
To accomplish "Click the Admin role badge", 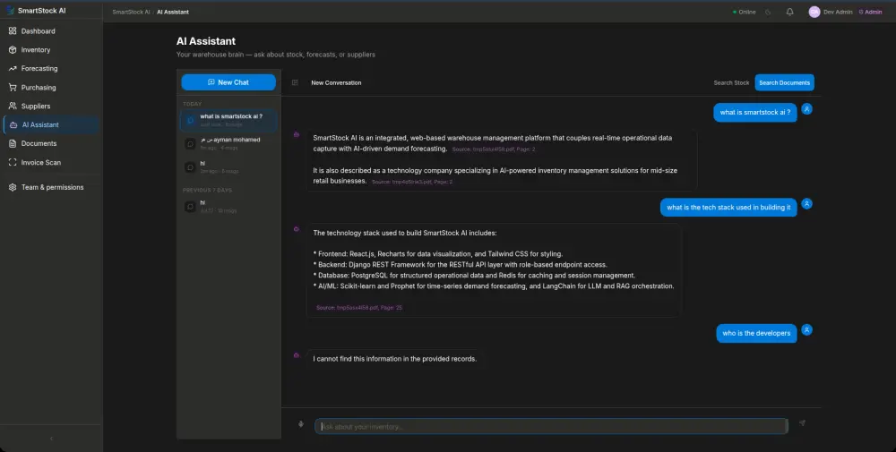I will (x=870, y=12).
